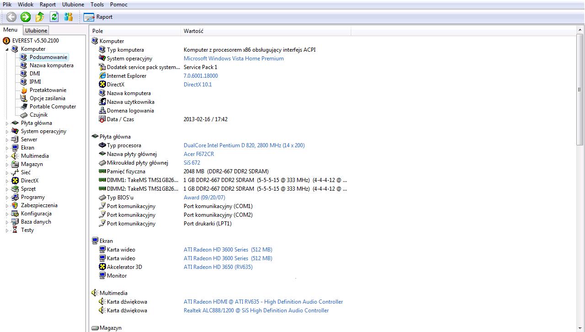Open Microsoft Windows Vista Home Premium link
The height and width of the screenshot is (332, 585).
tap(234, 59)
